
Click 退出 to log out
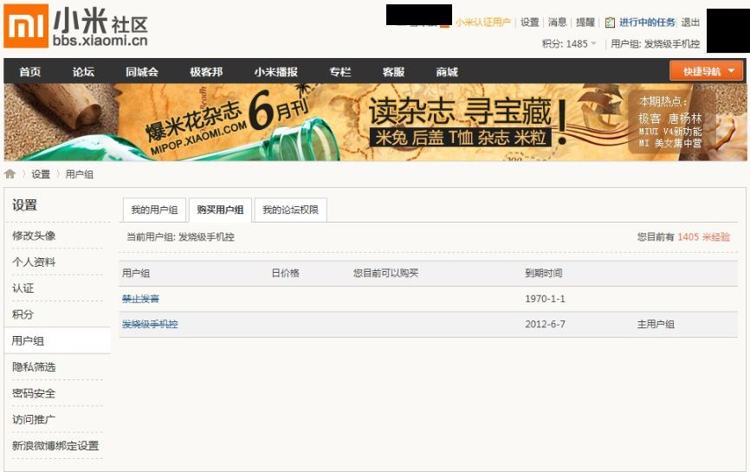pyautogui.click(x=690, y=23)
